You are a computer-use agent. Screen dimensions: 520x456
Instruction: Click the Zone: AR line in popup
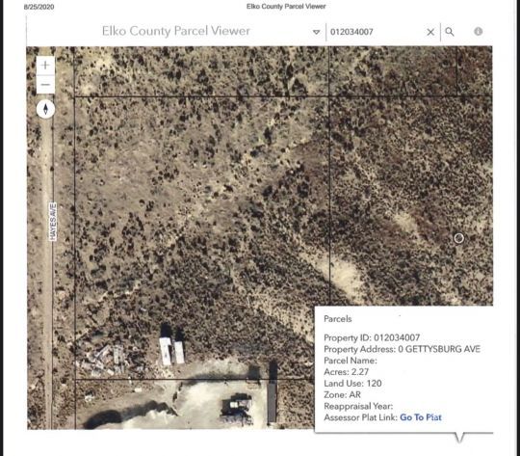coord(342,394)
